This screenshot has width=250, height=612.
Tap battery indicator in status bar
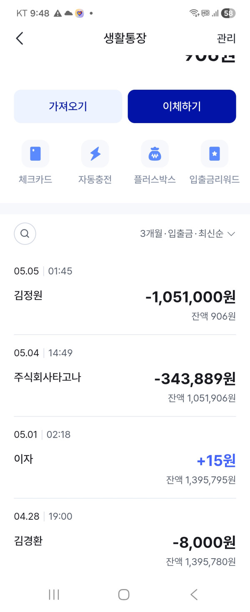click(228, 13)
